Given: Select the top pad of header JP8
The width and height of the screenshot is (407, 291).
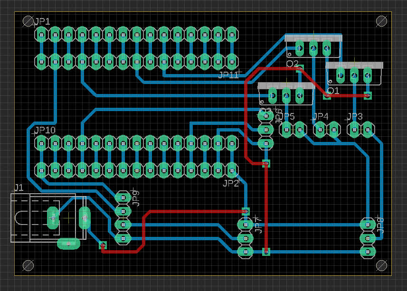Looking at the screenshot, I should point(368,225).
